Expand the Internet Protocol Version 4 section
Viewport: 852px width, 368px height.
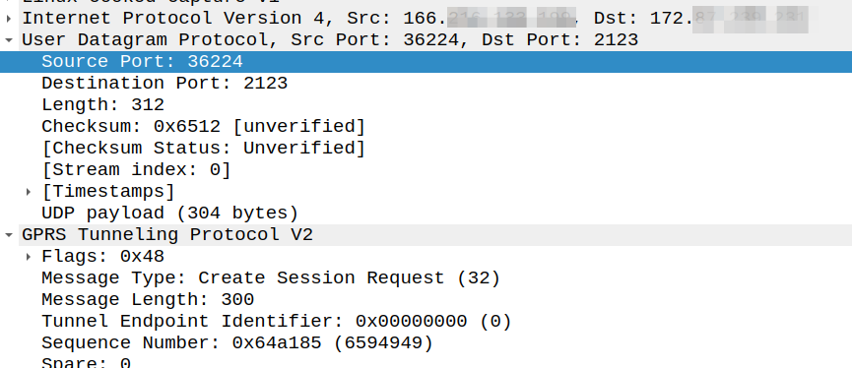[8, 19]
